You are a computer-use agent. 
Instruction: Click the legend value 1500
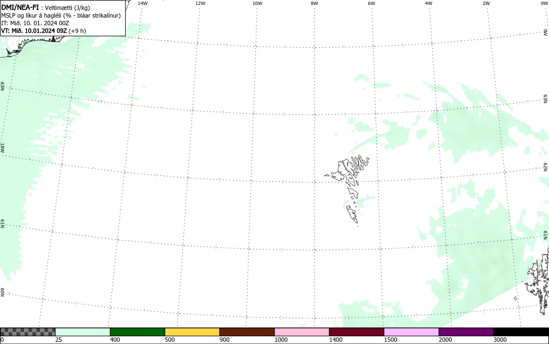click(x=391, y=340)
